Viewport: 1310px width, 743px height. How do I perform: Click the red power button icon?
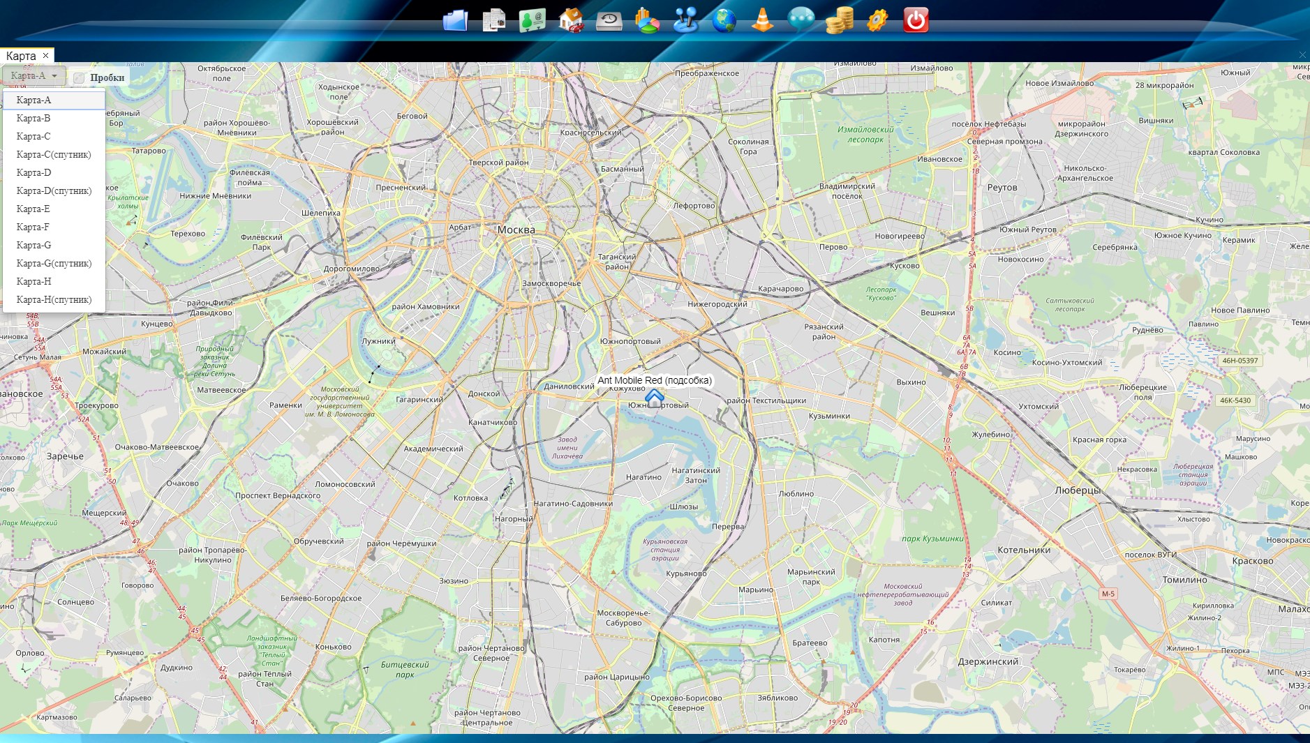click(916, 20)
